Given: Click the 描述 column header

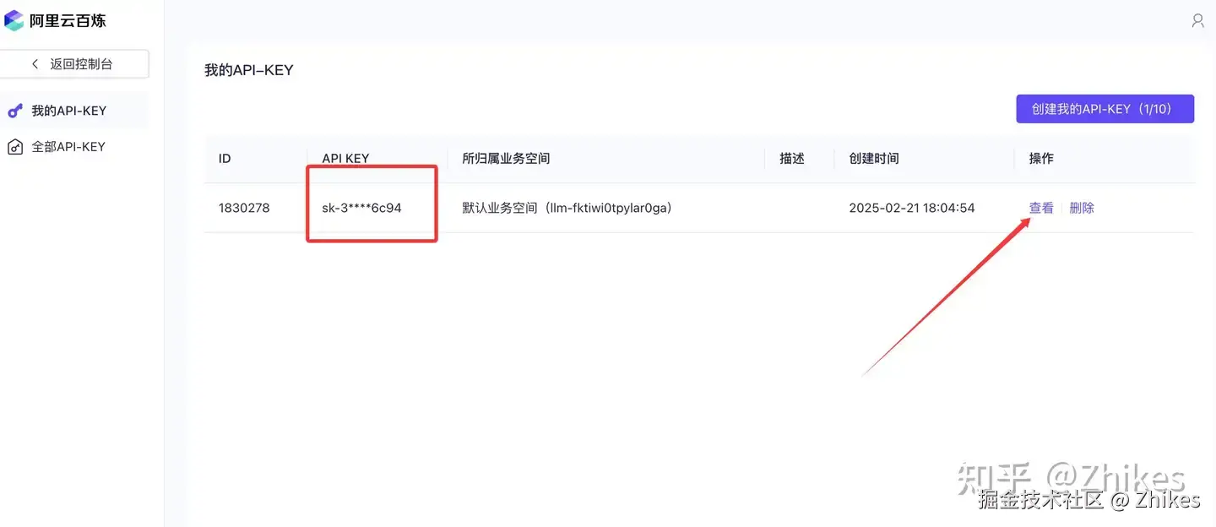Looking at the screenshot, I should tap(792, 159).
